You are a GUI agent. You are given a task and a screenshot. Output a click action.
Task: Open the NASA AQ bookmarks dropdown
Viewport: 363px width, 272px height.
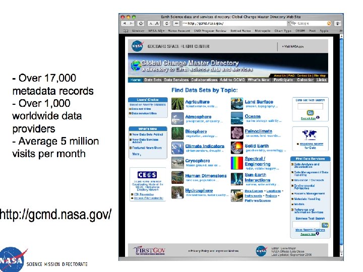(156, 31)
